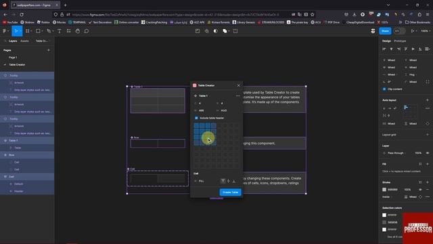The width and height of the screenshot is (433, 244).
Task: Open the Assets tab
Action: coord(24,41)
